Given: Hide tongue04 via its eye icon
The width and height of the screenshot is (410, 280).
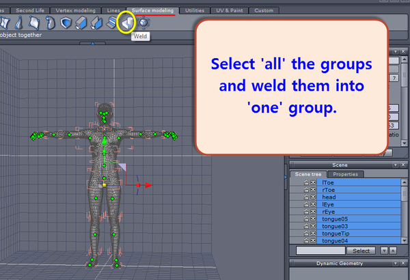Looking at the screenshot, I should (313, 240).
